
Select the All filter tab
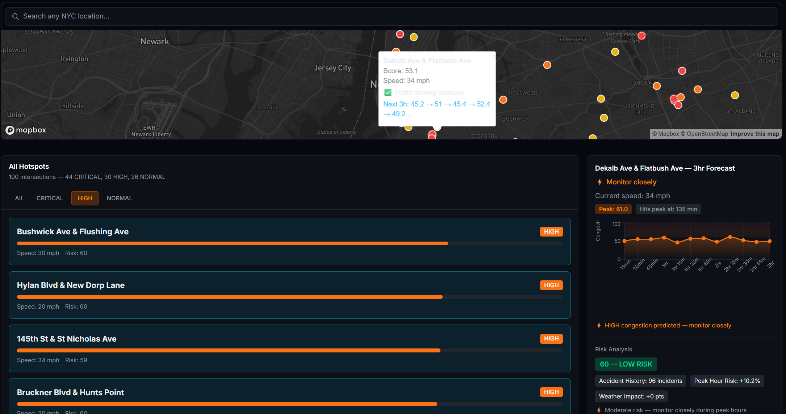pos(18,198)
